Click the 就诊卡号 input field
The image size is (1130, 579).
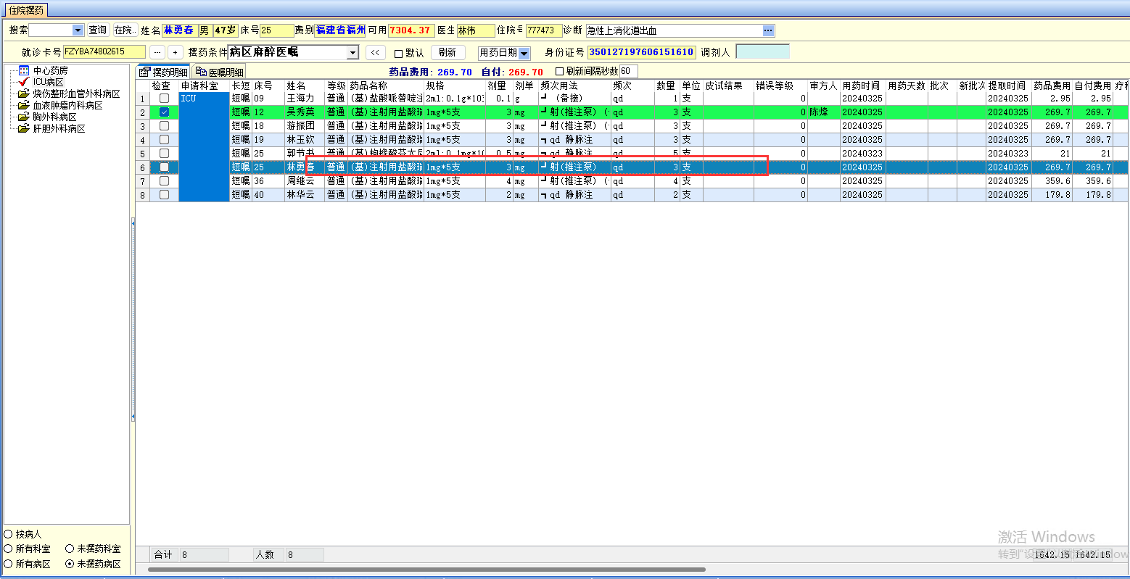click(x=104, y=52)
